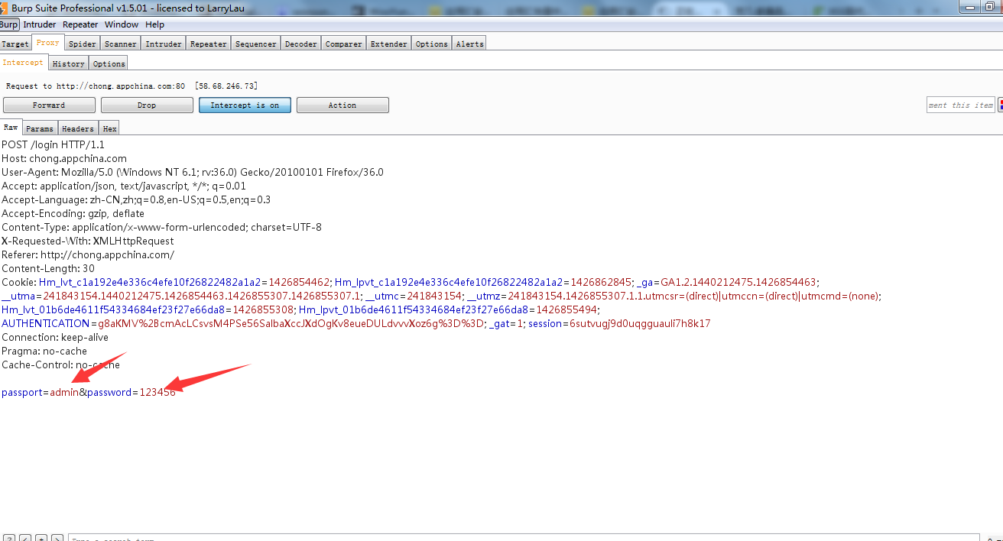The image size is (1003, 541).
Task: Click the Accept-Encoding: gzip, deflate line
Action: click(73, 213)
